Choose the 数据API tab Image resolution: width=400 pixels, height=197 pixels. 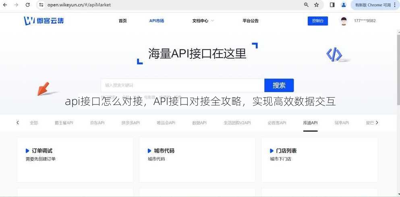click(199, 123)
